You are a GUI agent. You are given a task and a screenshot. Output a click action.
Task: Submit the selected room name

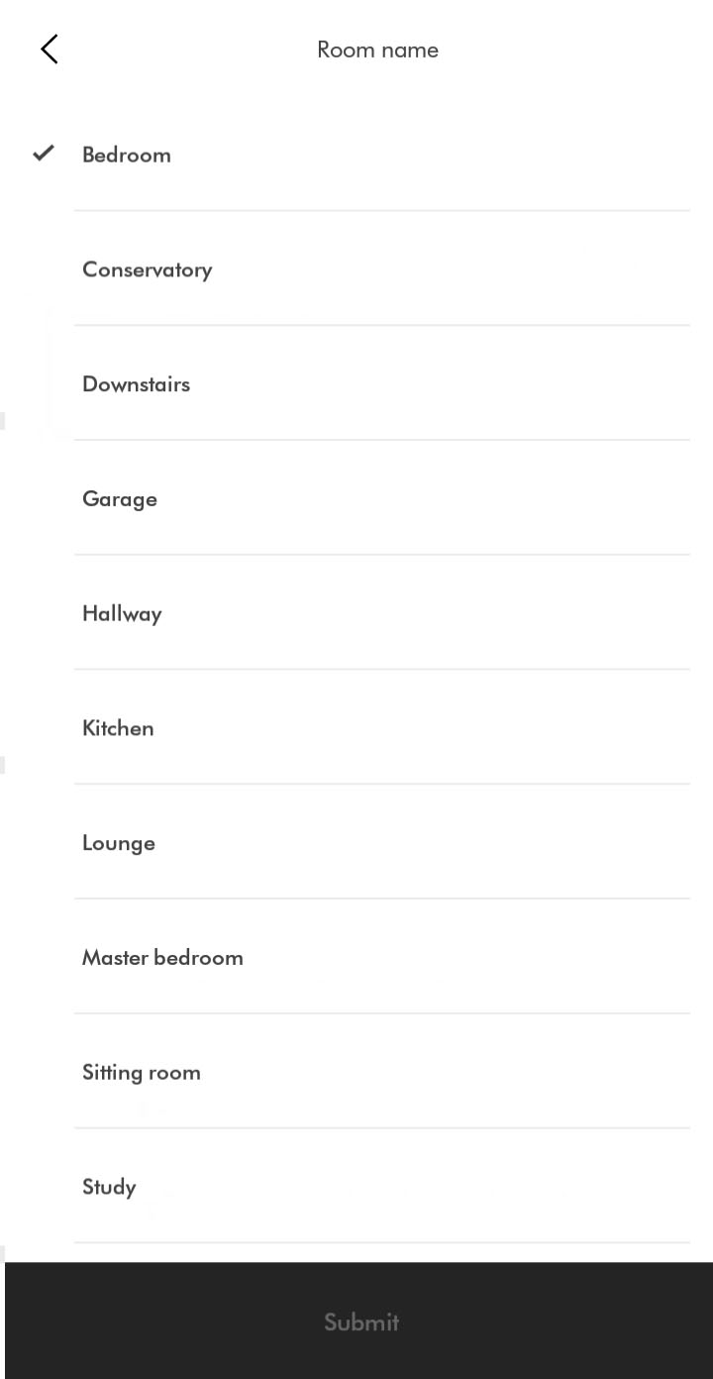tap(358, 1321)
